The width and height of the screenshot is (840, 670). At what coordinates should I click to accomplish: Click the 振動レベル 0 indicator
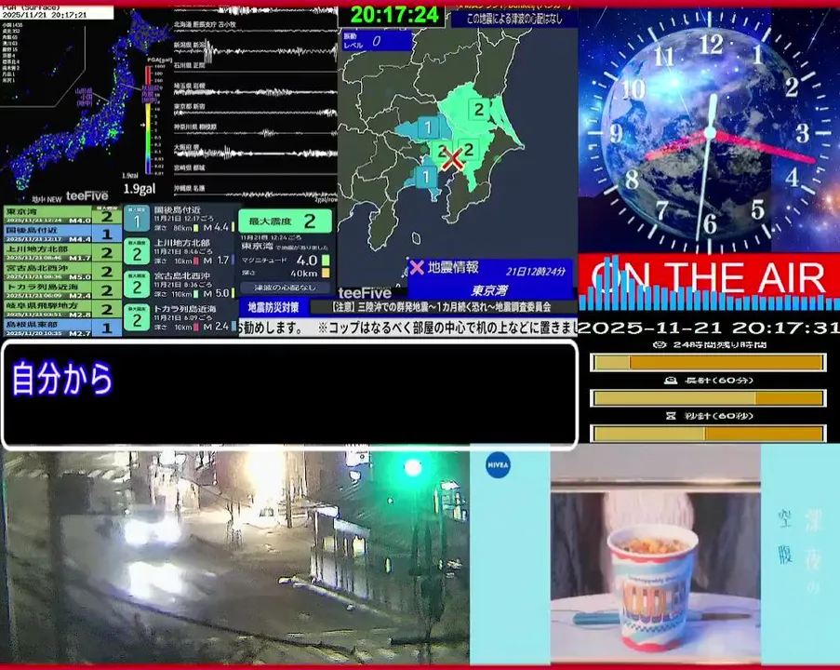(x=377, y=41)
